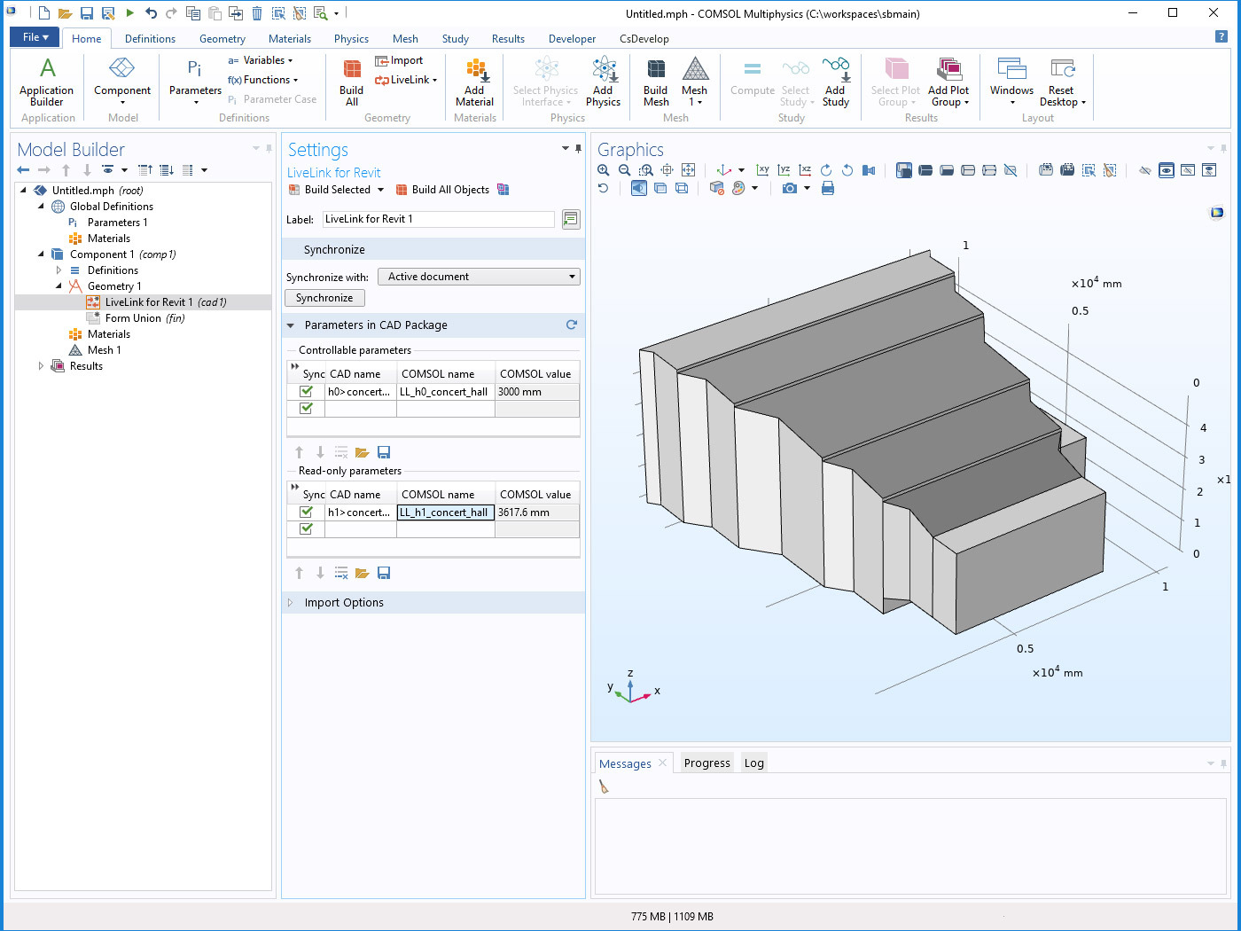Check the empty Sync checkbox under controllable parameters
The image size is (1241, 931).
point(305,408)
